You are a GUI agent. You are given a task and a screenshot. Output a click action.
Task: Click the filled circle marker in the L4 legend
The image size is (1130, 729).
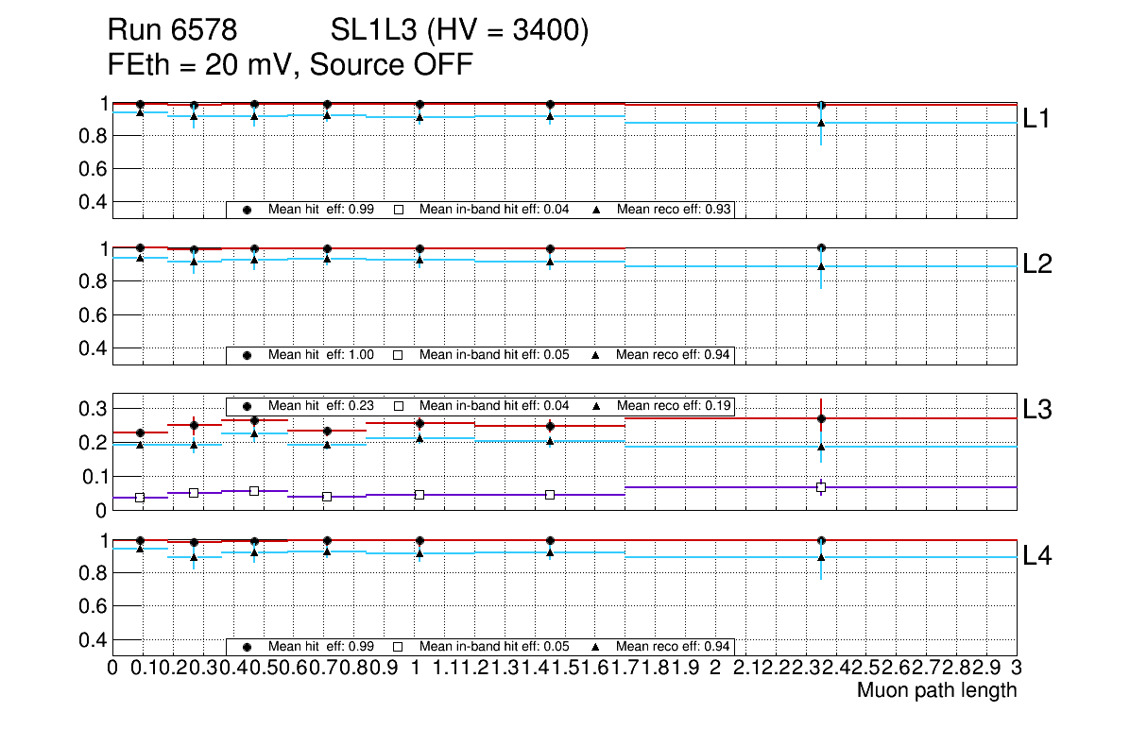pyautogui.click(x=248, y=647)
